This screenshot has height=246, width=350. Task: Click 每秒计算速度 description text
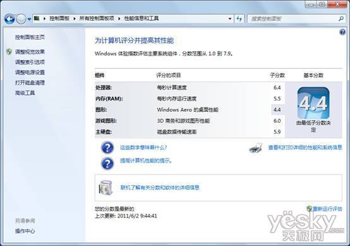(172, 87)
